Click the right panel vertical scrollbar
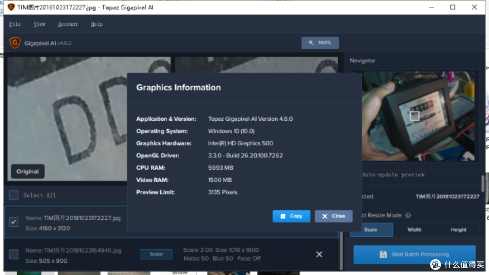 click(x=483, y=184)
